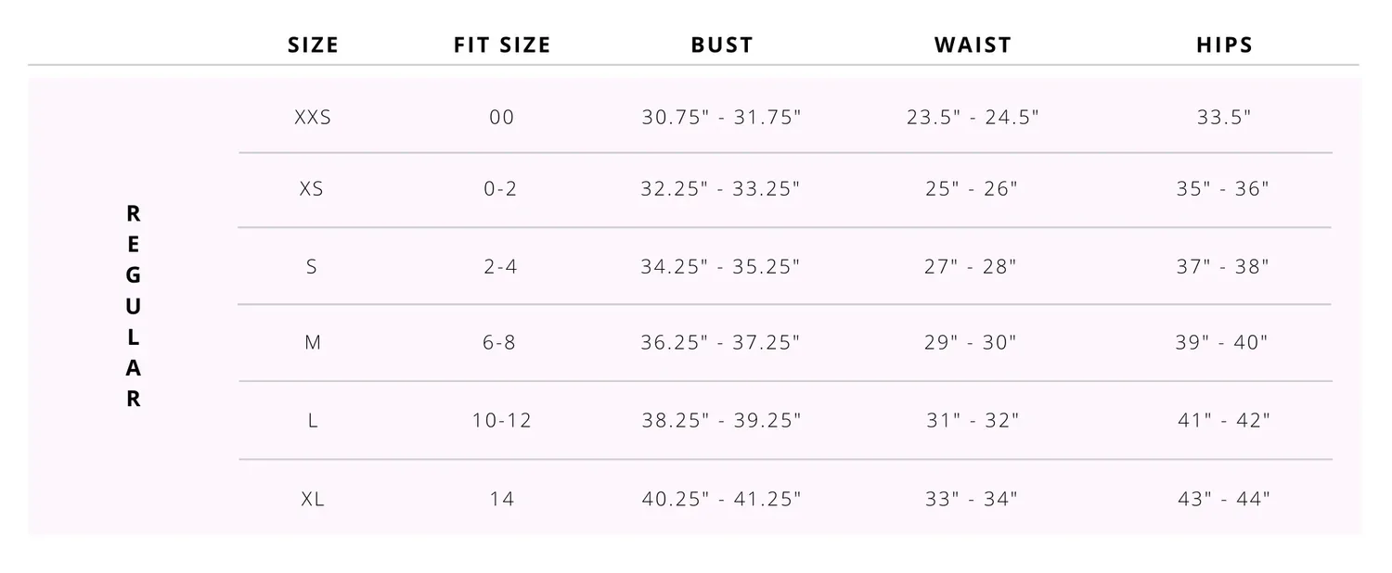This screenshot has width=1392, height=573.
Task: Click the BUST column header
Action: (x=722, y=45)
